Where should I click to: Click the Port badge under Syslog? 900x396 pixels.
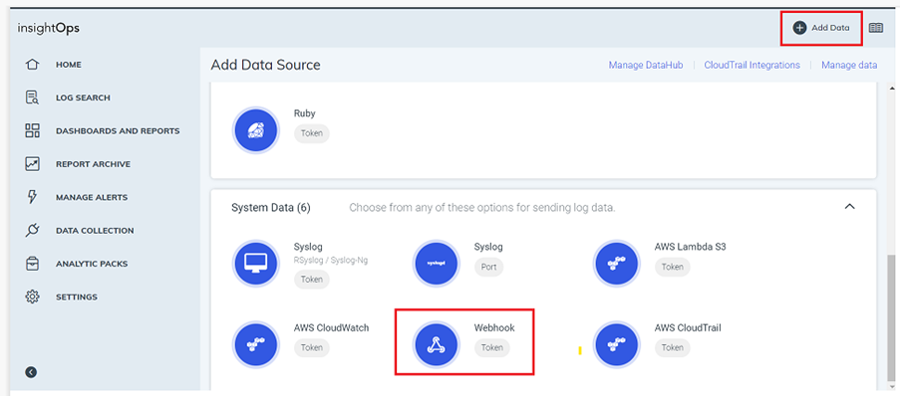[x=488, y=267]
